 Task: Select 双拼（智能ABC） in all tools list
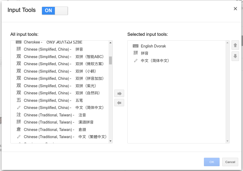click(x=89, y=57)
